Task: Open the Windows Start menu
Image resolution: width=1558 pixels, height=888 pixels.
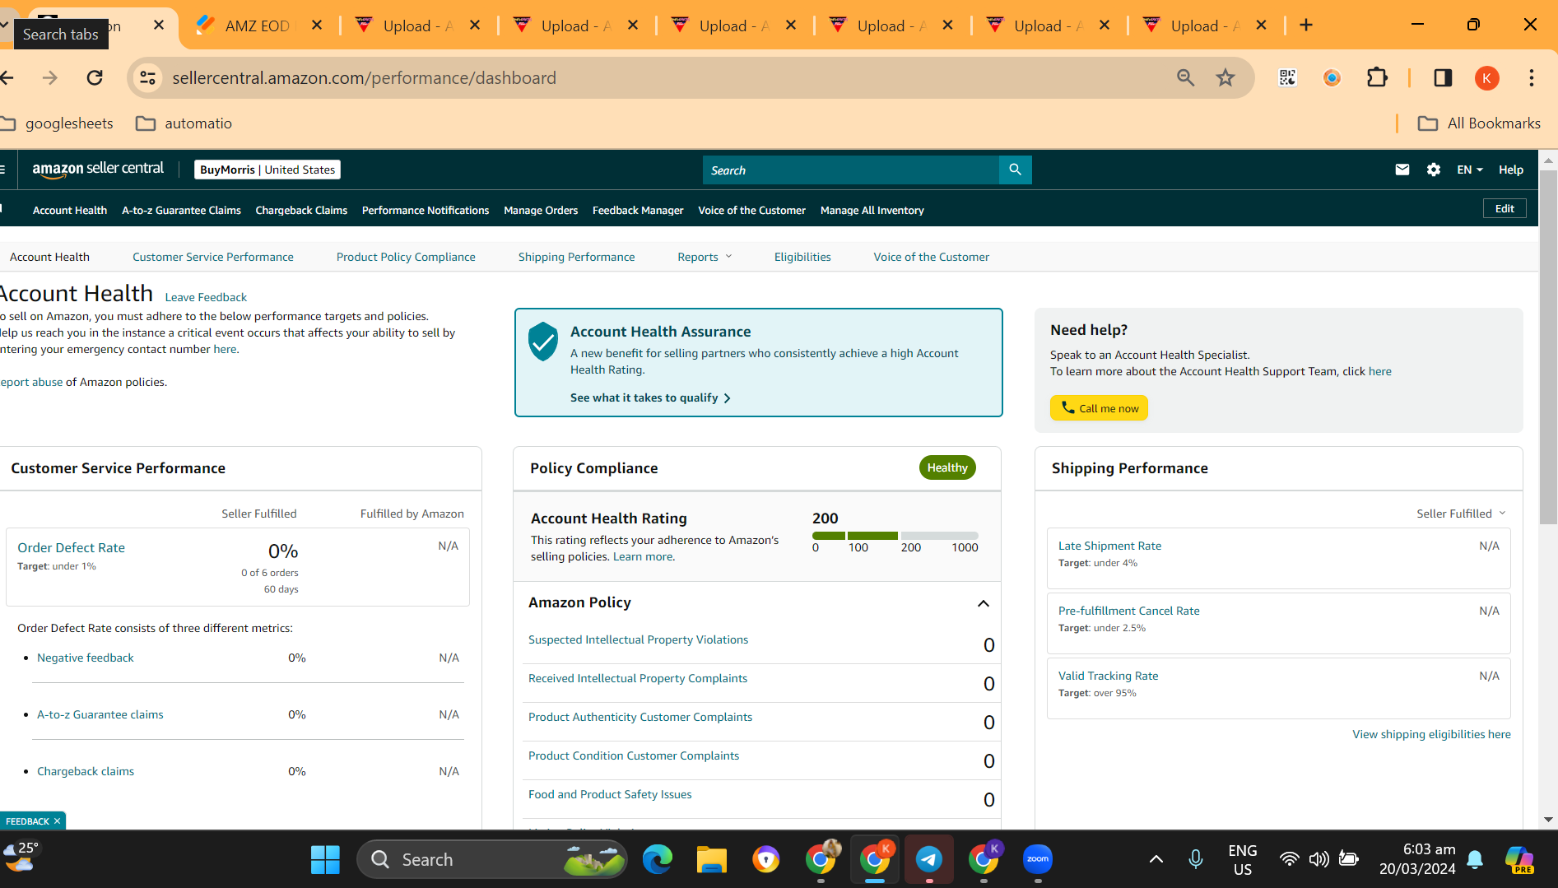Action: point(325,860)
